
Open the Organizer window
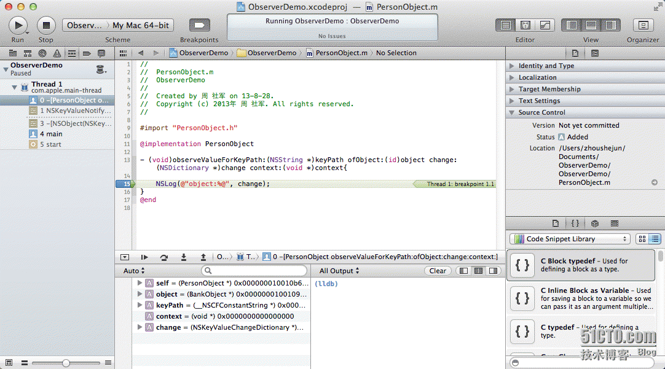click(x=643, y=25)
